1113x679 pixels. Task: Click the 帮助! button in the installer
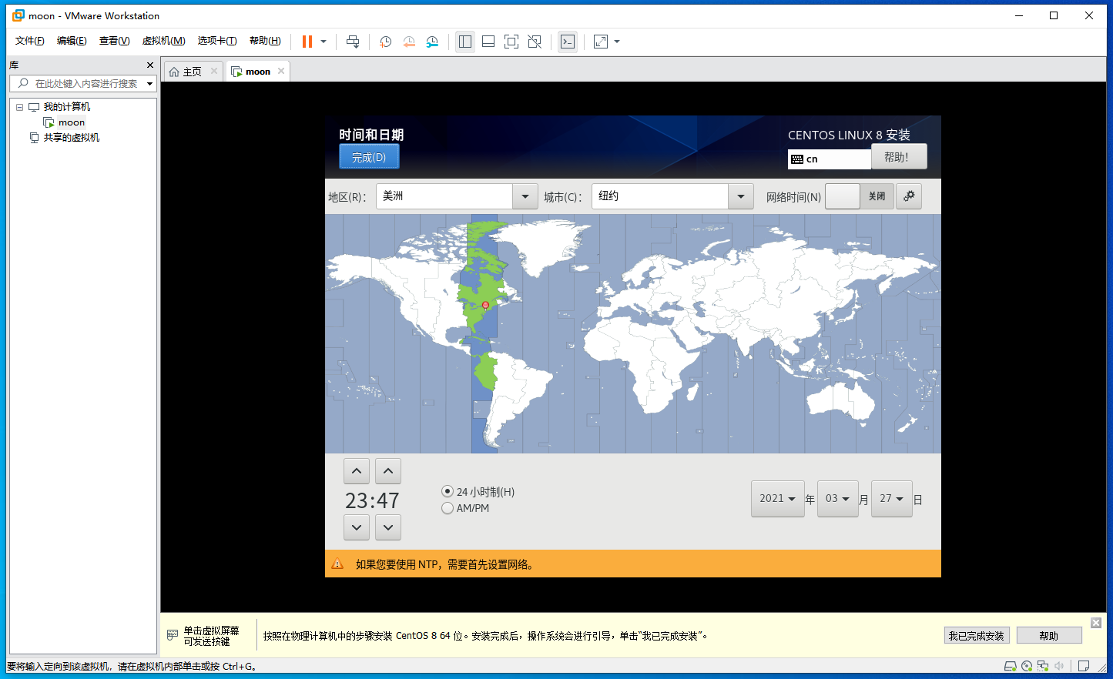(x=899, y=156)
